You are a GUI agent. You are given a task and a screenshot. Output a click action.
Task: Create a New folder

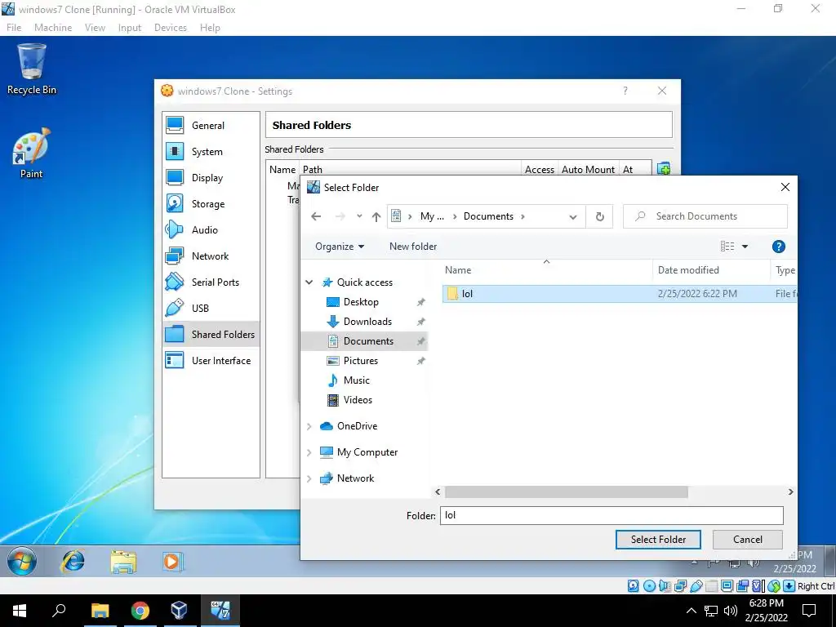[412, 247]
